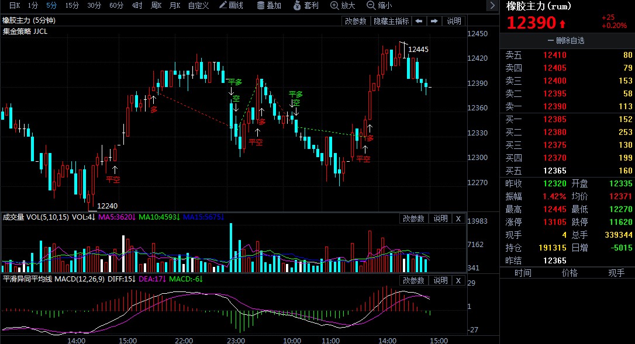
Task: Click the MA15:5675 volume legend
Action: pyautogui.click(x=203, y=217)
